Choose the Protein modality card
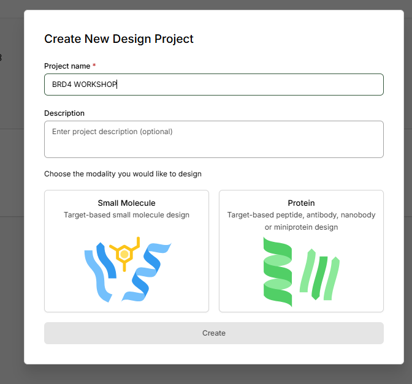Viewport: 412px width, 384px height. pos(301,251)
